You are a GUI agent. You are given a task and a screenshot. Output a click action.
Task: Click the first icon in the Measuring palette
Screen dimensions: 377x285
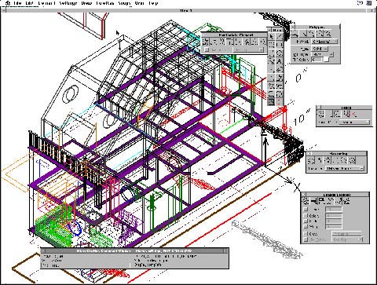tap(312, 160)
